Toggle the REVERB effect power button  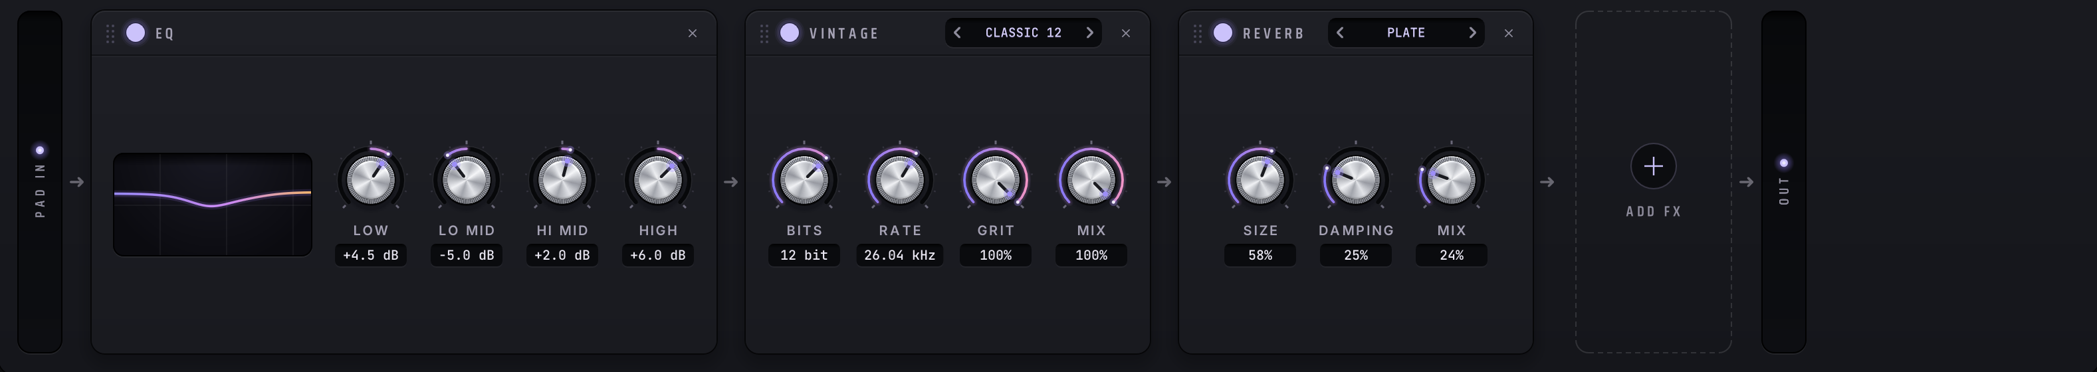tap(1223, 33)
